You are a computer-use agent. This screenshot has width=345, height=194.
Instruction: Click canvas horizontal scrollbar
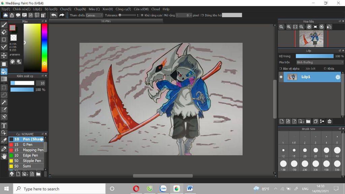click(163, 176)
